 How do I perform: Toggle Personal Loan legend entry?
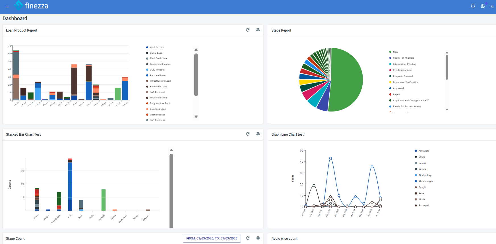[156, 75]
